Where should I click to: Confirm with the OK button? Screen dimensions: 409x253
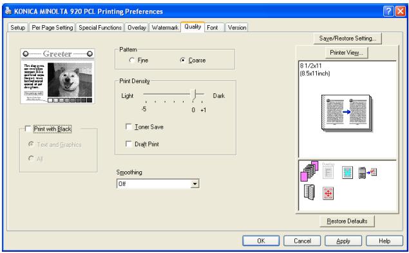click(x=261, y=241)
